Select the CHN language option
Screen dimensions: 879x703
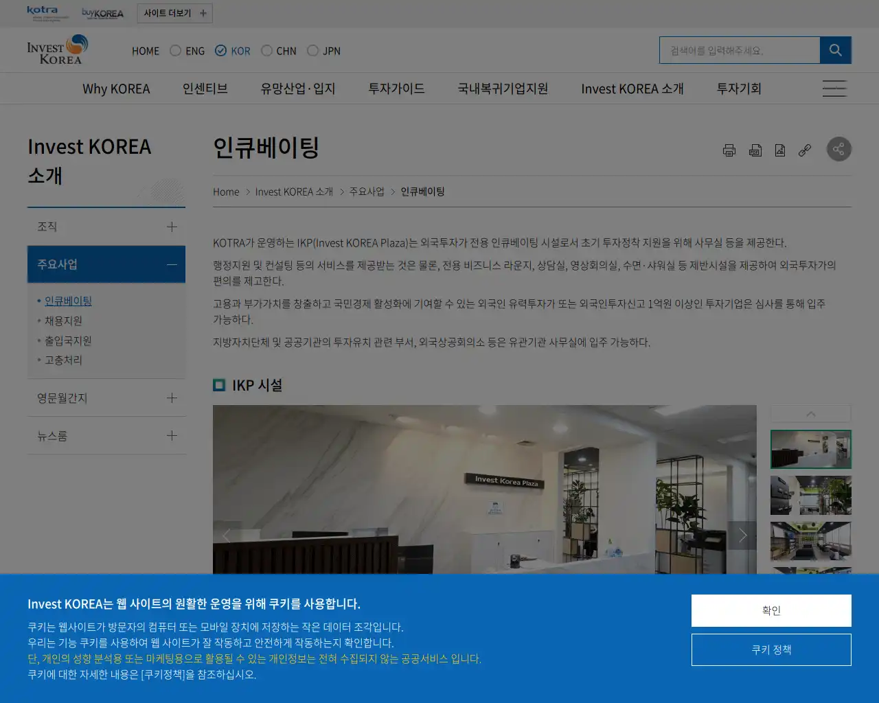tap(266, 50)
